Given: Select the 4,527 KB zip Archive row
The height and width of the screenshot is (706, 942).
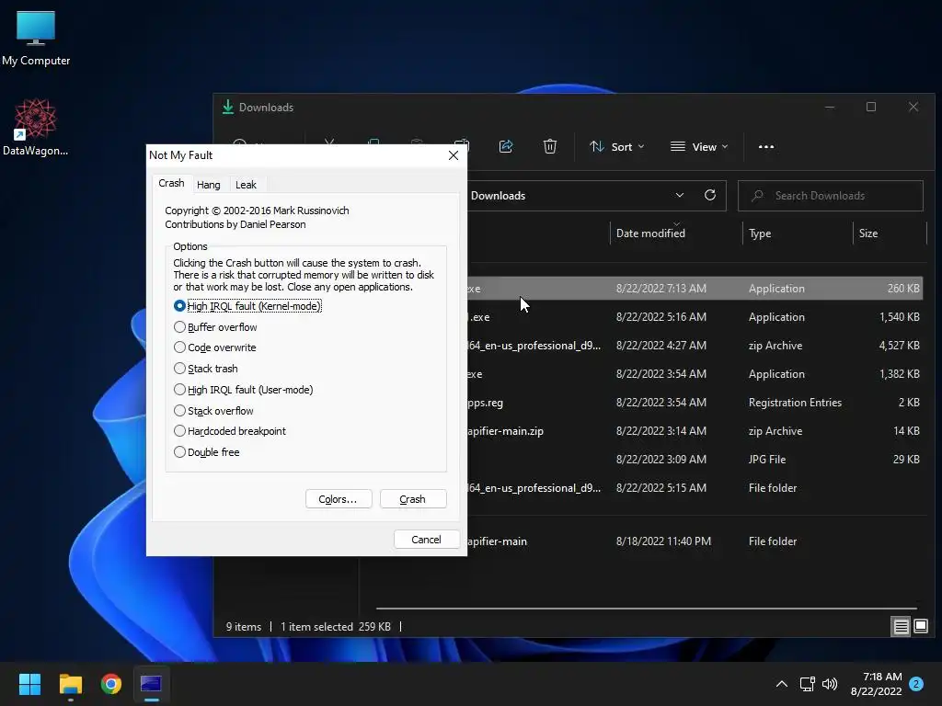Looking at the screenshot, I should tap(695, 346).
